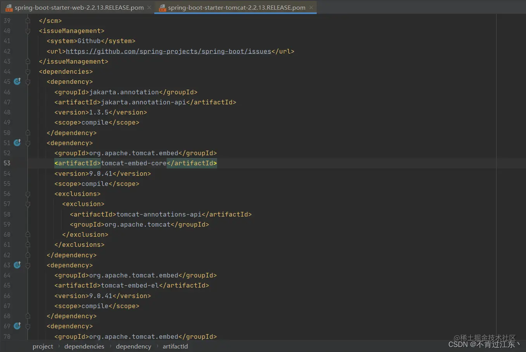
Task: Click closing scm tag on line 39
Action: pos(50,21)
